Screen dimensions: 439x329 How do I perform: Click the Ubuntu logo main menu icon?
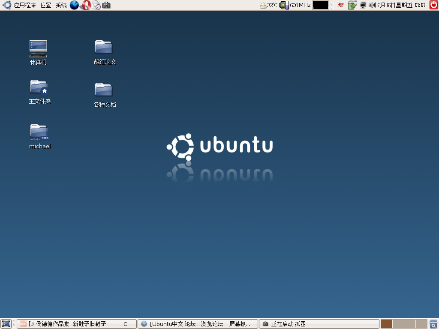(7, 5)
